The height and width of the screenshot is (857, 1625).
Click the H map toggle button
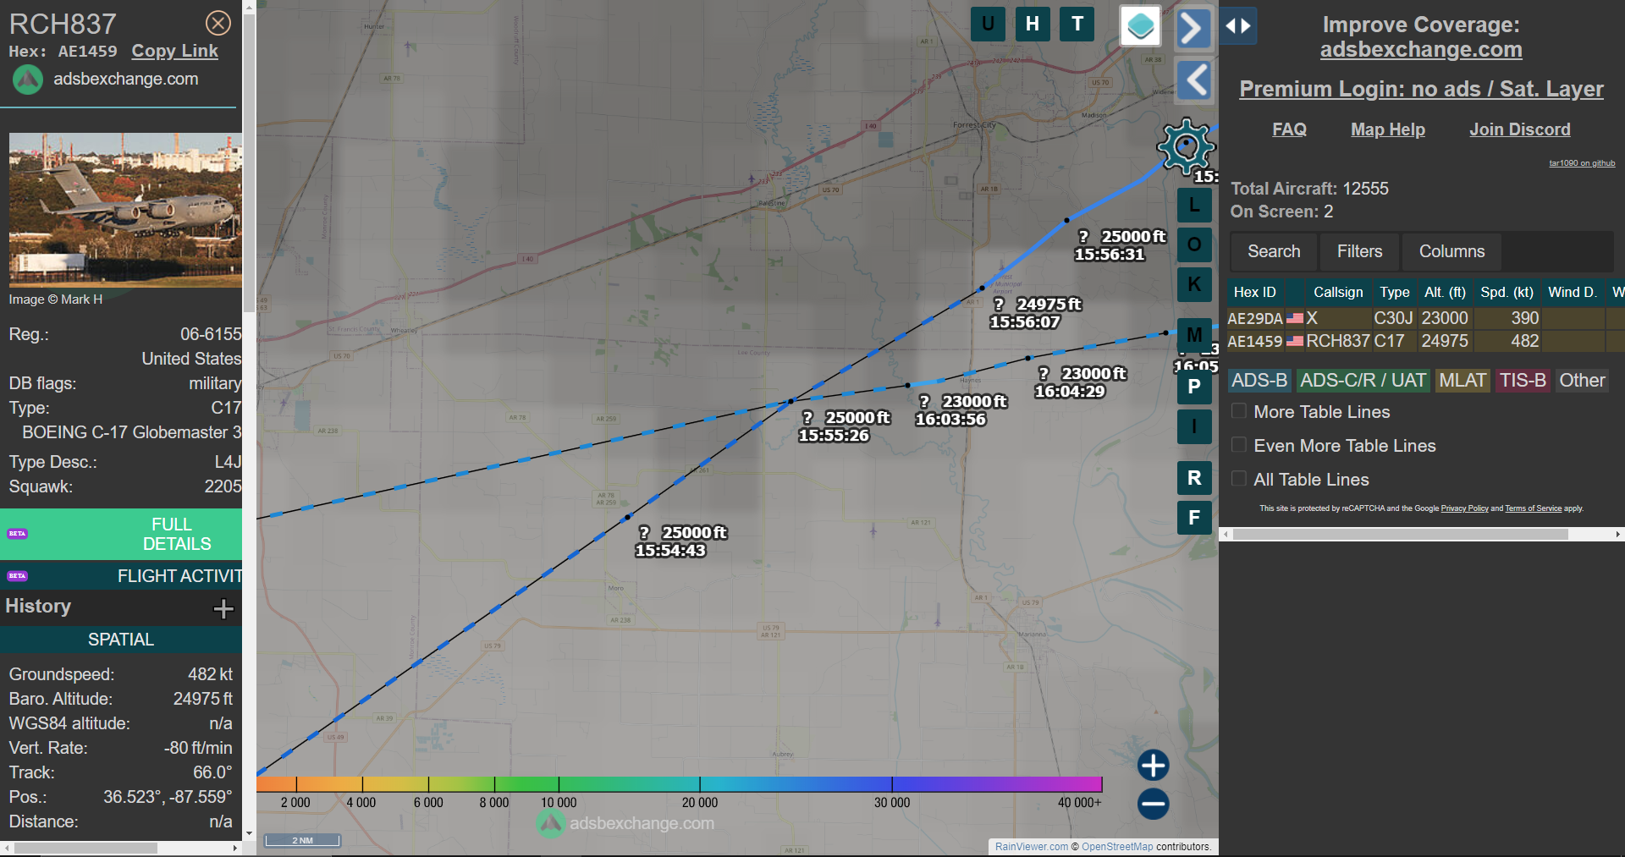click(1033, 24)
